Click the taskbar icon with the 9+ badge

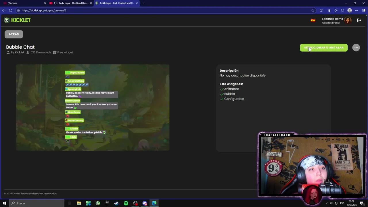(x=145, y=203)
